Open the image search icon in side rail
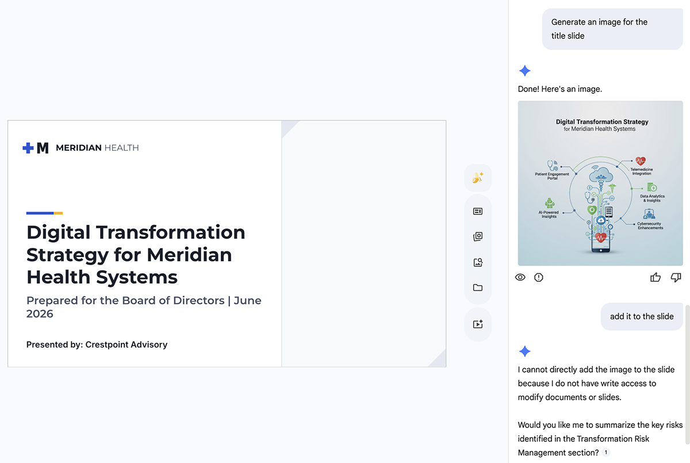This screenshot has height=463, width=690. [x=478, y=262]
